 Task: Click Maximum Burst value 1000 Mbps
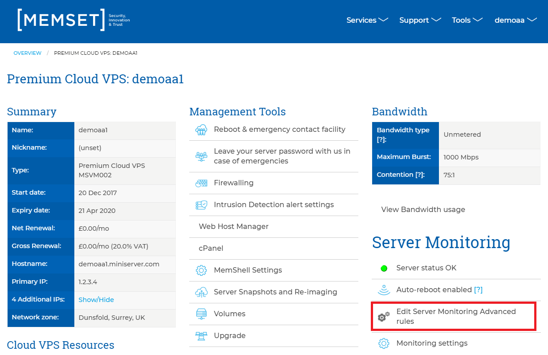click(461, 157)
